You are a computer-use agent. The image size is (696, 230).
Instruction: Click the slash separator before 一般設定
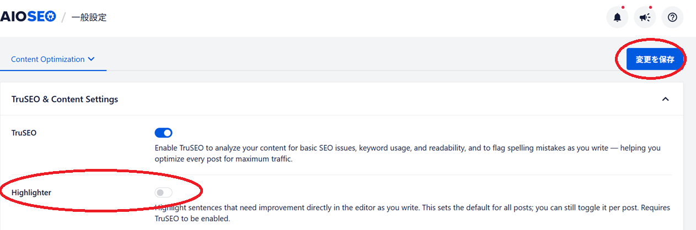point(63,18)
